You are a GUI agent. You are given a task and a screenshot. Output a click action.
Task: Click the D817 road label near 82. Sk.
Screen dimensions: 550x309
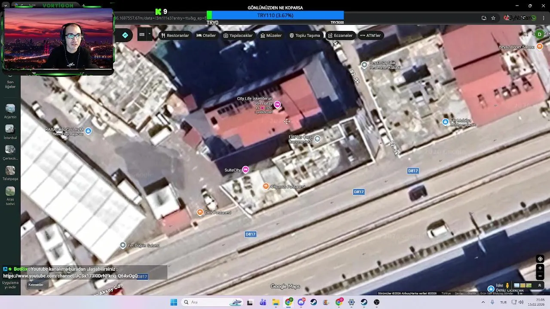tap(413, 171)
